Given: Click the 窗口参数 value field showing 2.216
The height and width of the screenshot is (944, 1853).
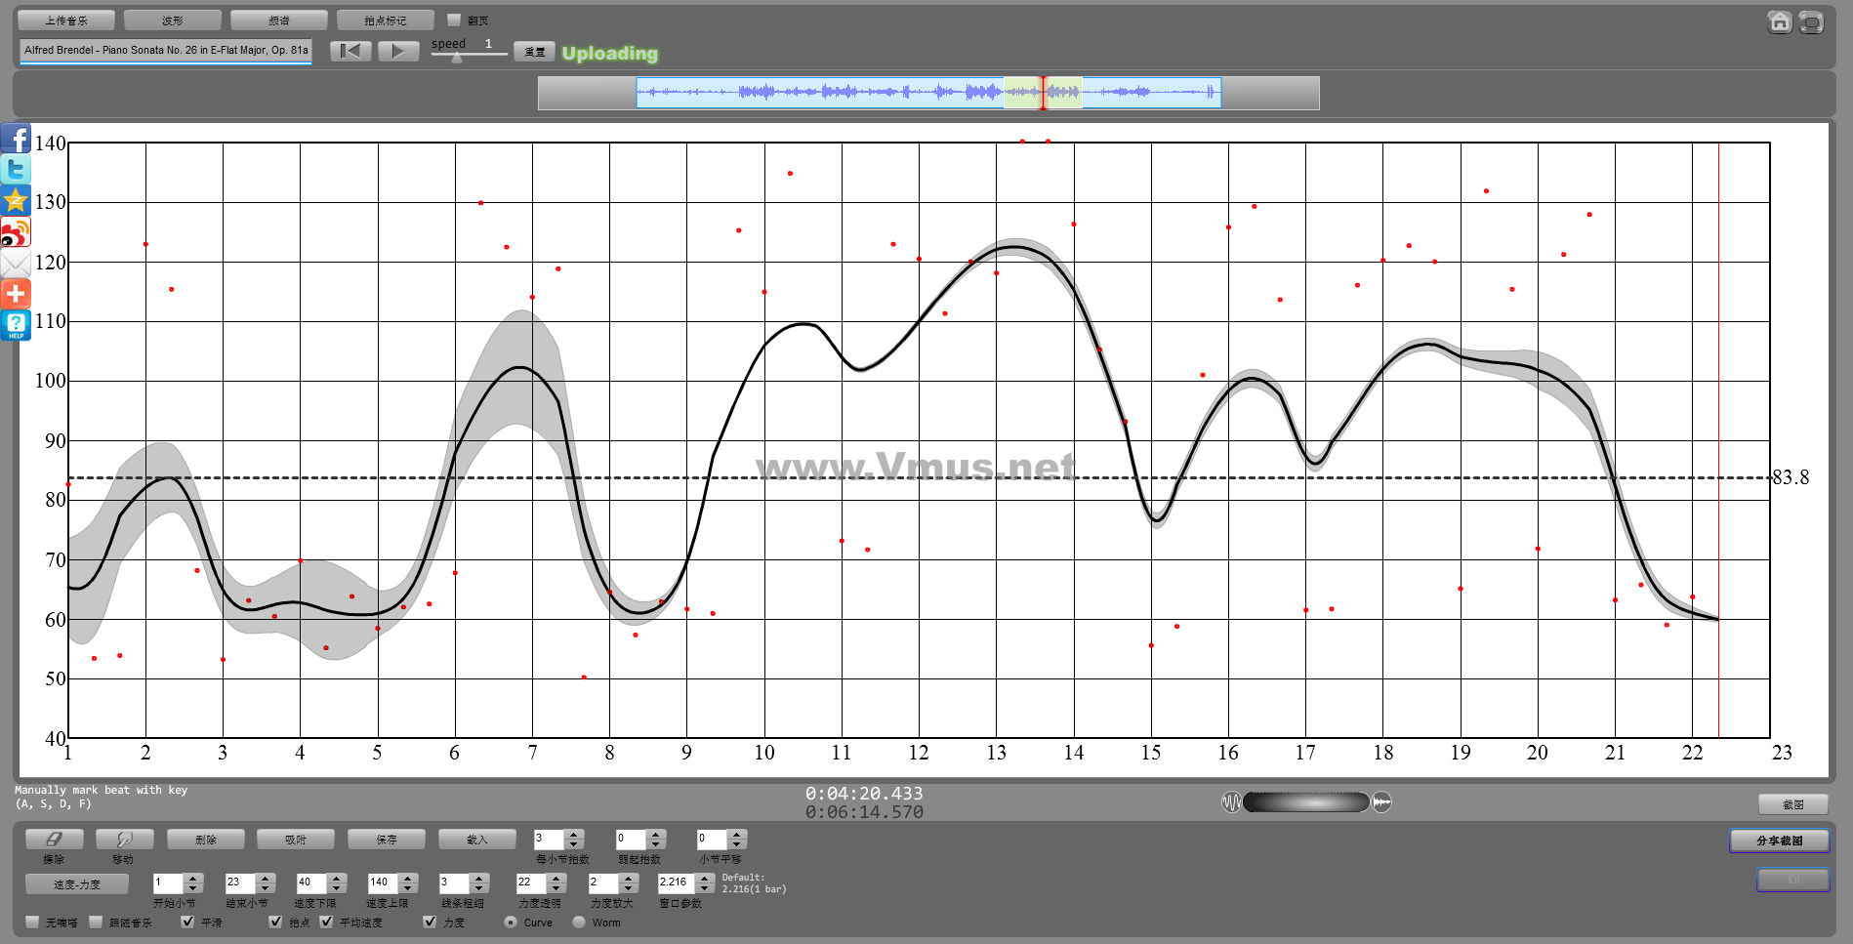Looking at the screenshot, I should click(x=677, y=882).
